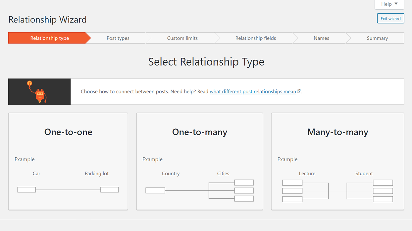Select the One-to-one relationship type card
The height and width of the screenshot is (231, 412).
coord(68,161)
